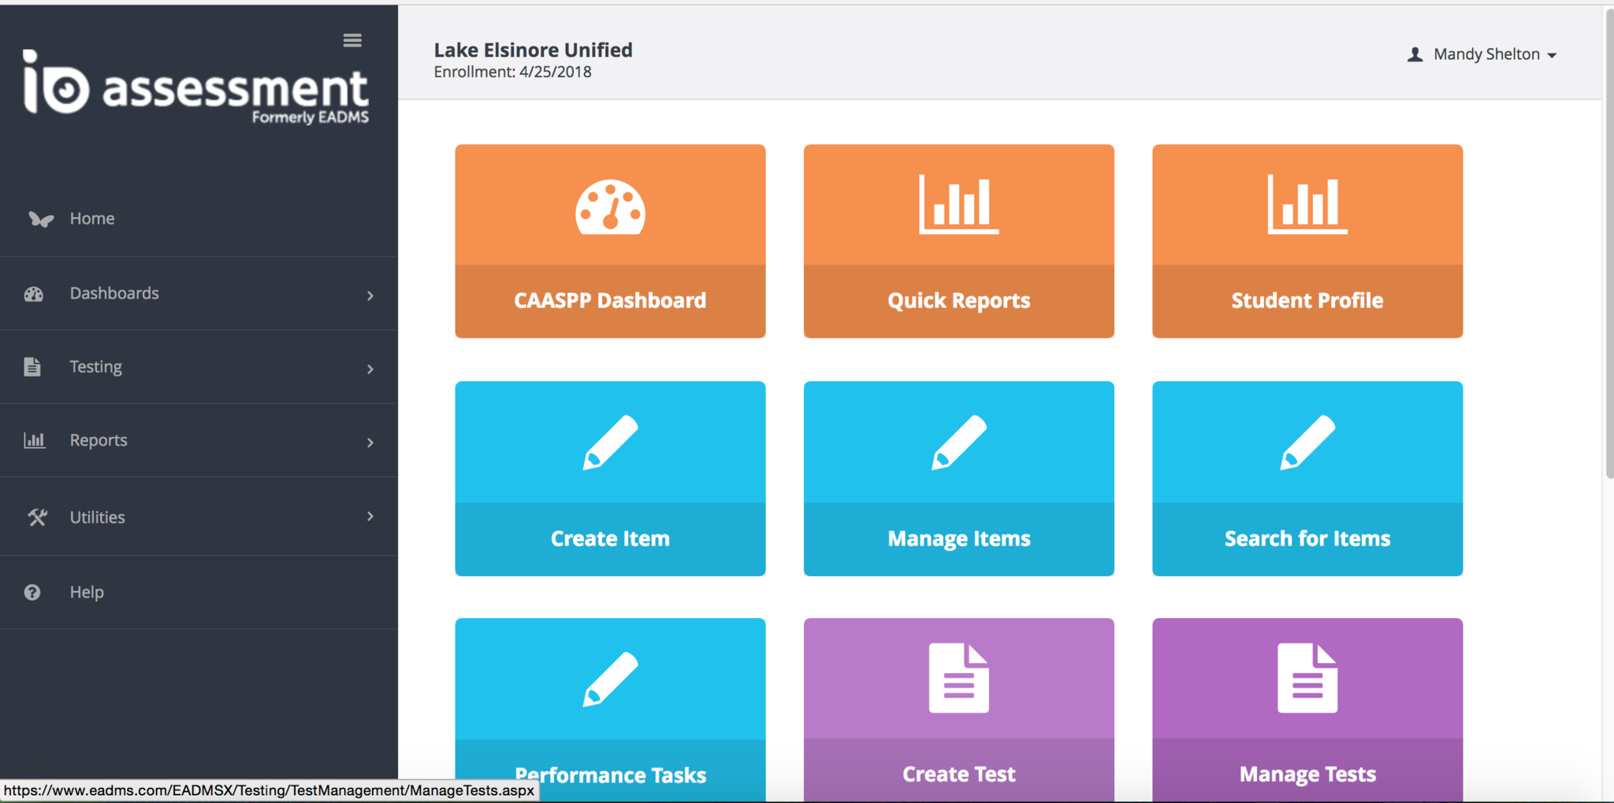Open the Create Test document icon
1614x803 pixels.
[958, 678]
